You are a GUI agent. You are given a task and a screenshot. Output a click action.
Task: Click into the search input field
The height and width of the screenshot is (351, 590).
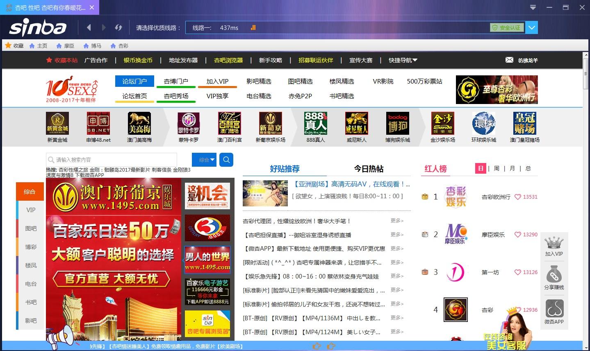point(112,160)
